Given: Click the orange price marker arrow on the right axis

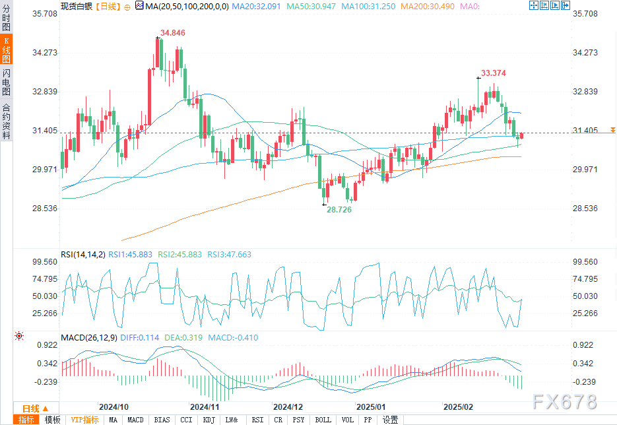Looking at the screenshot, I should pyautogui.click(x=613, y=129).
